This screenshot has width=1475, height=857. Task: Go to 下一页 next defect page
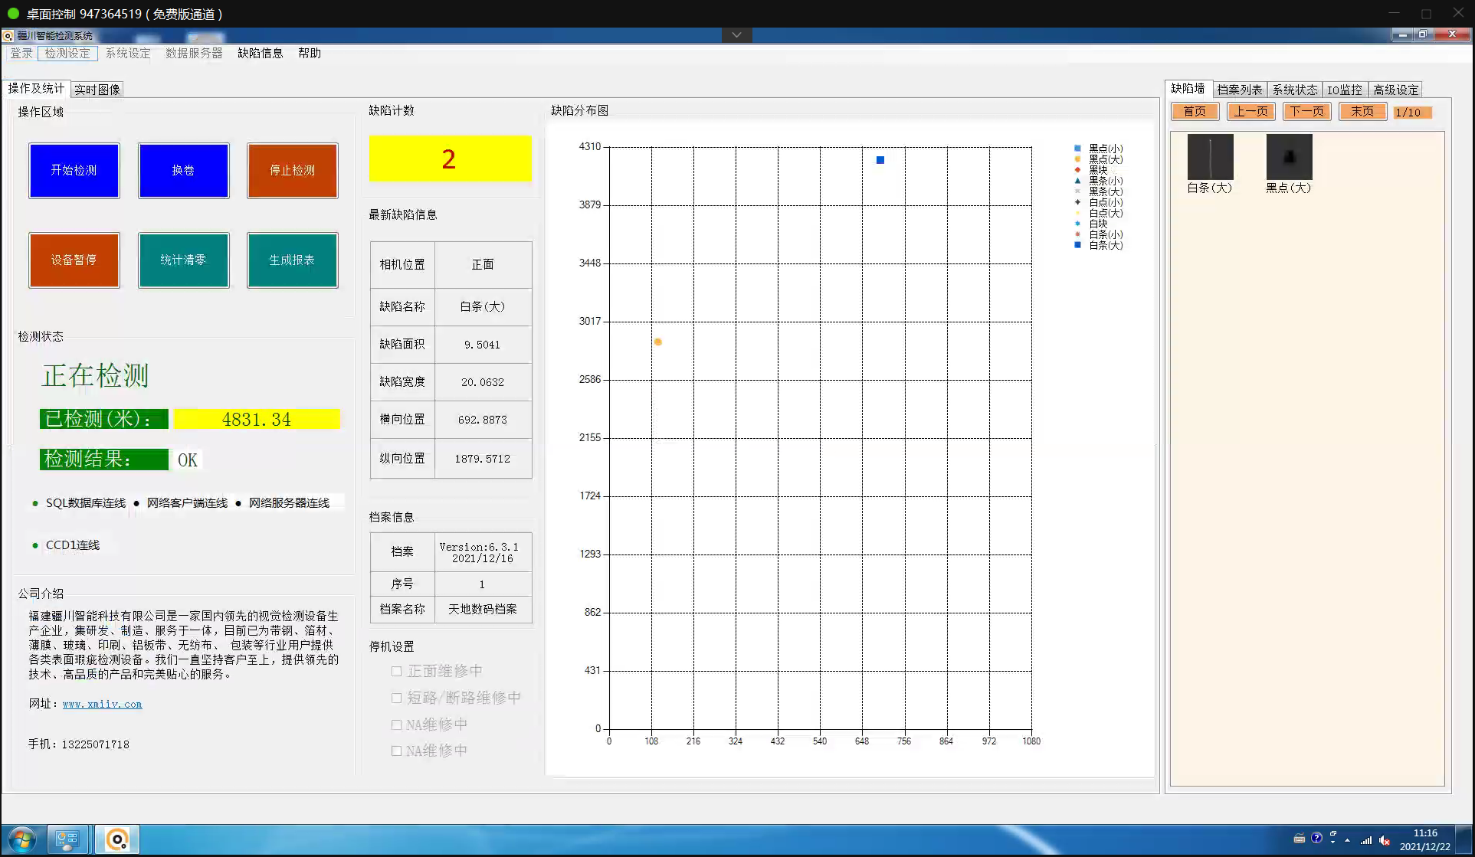pyautogui.click(x=1306, y=112)
